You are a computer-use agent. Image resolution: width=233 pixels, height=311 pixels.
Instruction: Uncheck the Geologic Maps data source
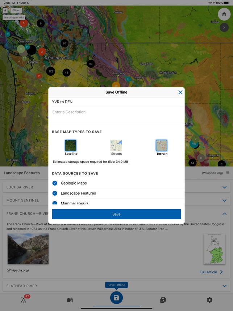click(x=55, y=183)
